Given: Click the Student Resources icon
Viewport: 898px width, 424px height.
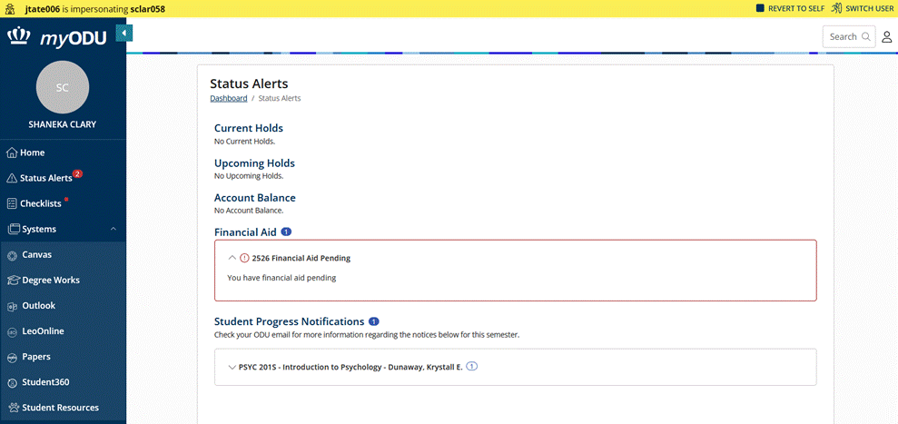Looking at the screenshot, I should pyautogui.click(x=13, y=408).
